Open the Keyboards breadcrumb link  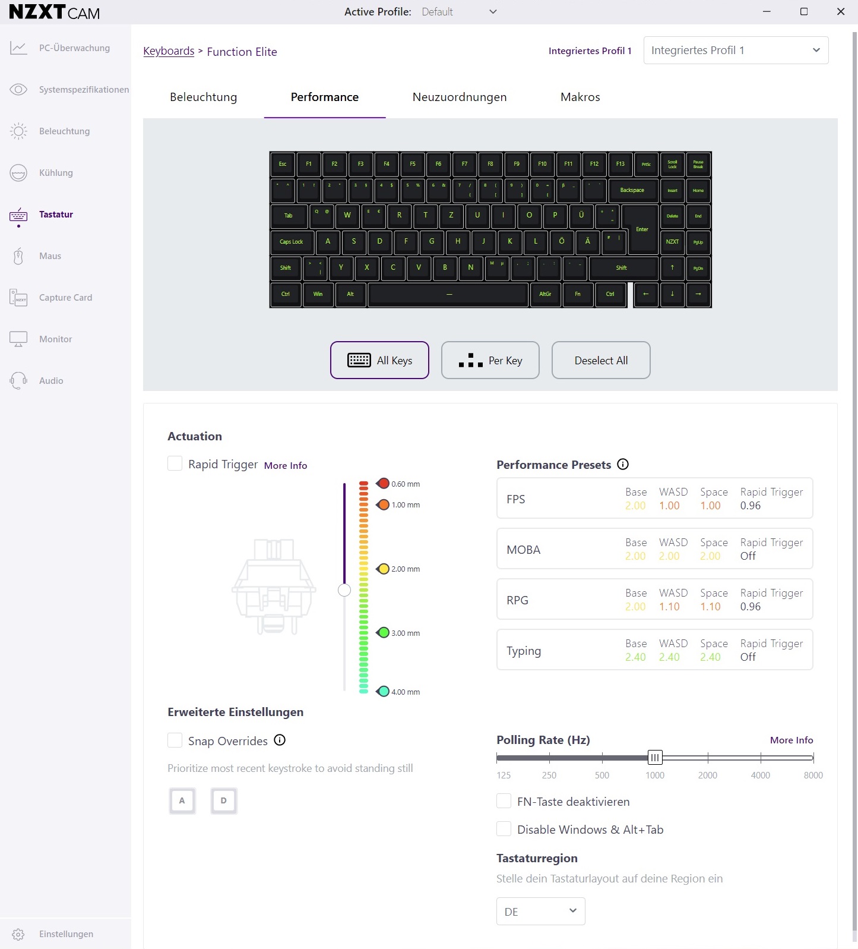169,51
